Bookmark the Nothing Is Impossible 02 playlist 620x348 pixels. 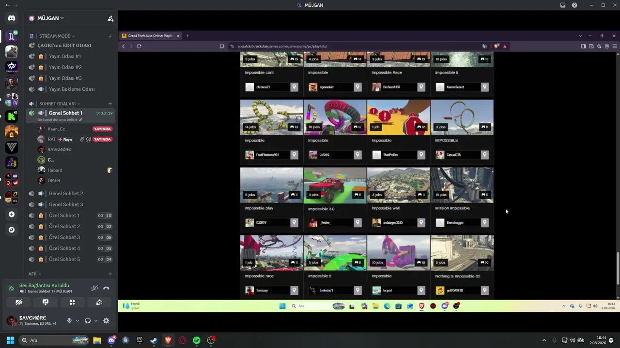(x=484, y=290)
